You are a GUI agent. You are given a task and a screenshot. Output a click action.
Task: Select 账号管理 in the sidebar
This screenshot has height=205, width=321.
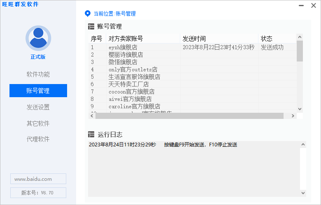tap(38, 91)
